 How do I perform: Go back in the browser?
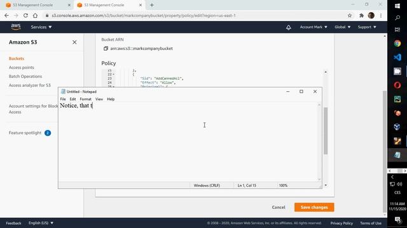(x=7, y=15)
